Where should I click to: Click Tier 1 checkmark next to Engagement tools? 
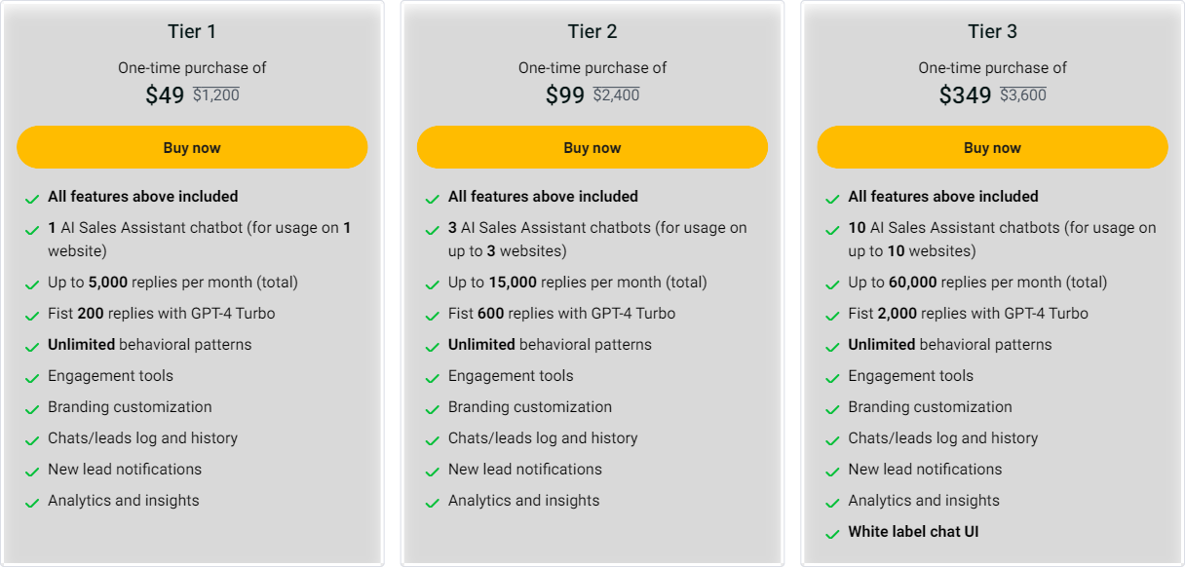(x=32, y=378)
